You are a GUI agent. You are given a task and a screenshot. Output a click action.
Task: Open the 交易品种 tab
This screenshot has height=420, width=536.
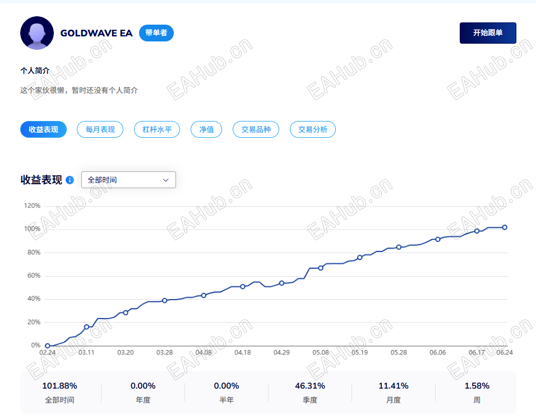tap(256, 129)
